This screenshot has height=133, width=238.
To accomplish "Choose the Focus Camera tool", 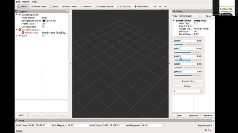I will [70, 7].
